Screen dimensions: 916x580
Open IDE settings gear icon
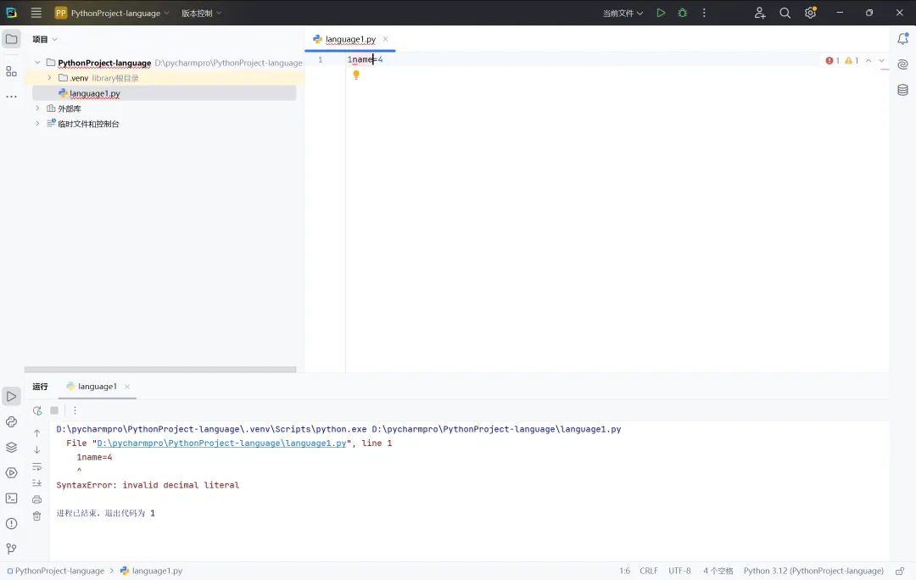tap(810, 13)
